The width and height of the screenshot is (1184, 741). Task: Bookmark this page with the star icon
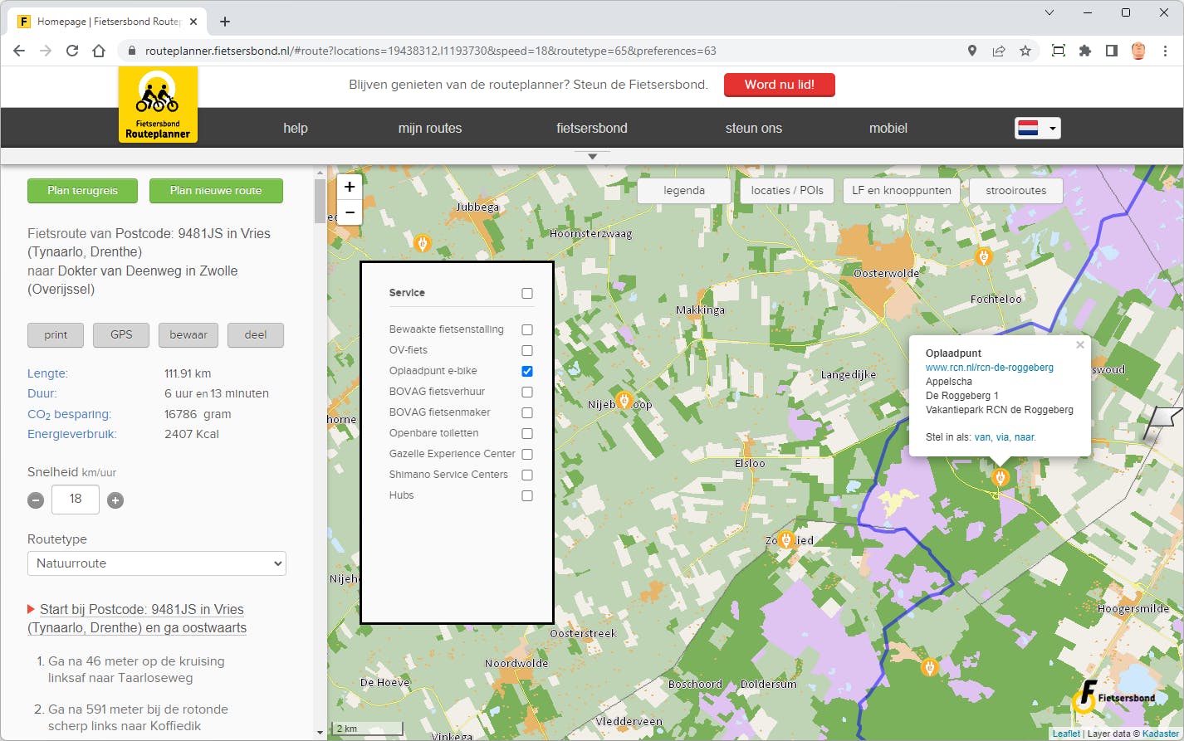1025,51
